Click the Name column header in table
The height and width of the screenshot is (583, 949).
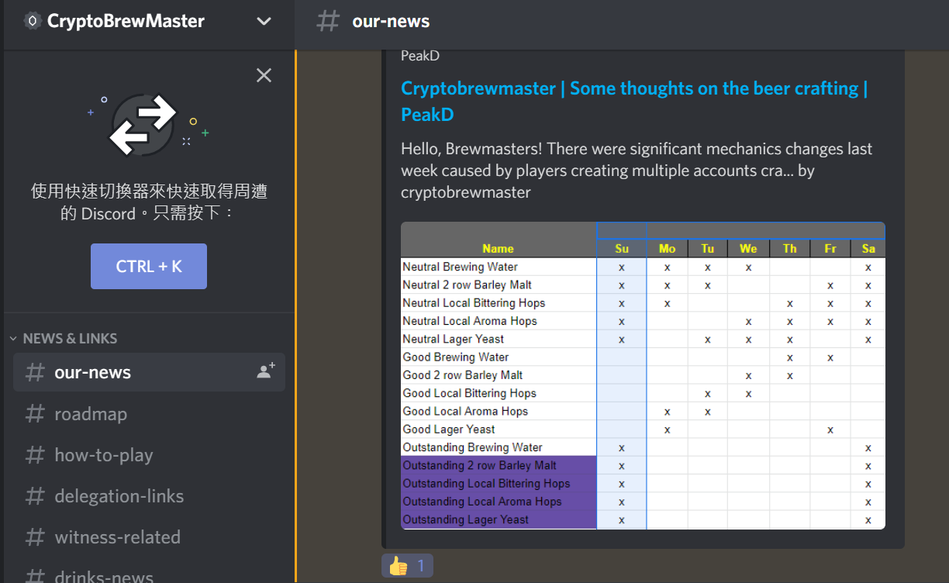498,249
